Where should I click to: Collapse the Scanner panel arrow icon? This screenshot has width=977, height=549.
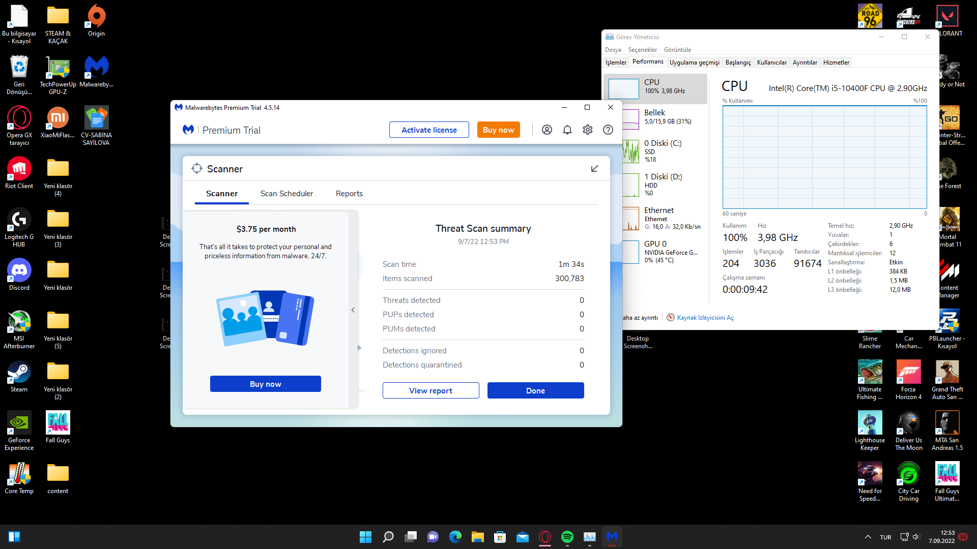(594, 169)
